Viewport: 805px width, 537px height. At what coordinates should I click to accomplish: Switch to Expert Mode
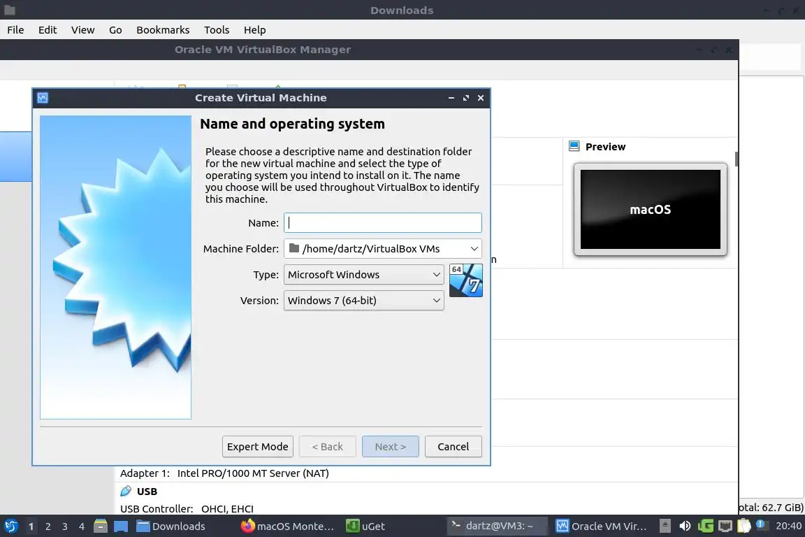(258, 447)
